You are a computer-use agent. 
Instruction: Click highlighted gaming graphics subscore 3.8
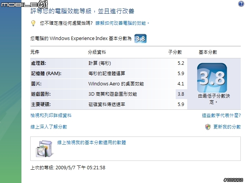pyautogui.click(x=181, y=94)
